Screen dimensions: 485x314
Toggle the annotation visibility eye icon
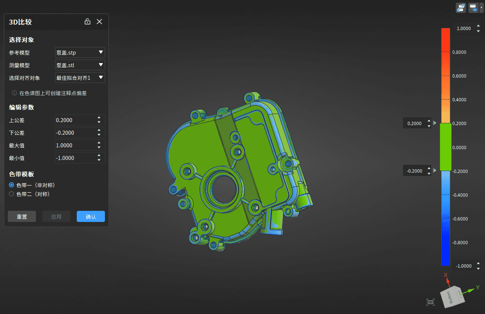pyautogui.click(x=474, y=8)
